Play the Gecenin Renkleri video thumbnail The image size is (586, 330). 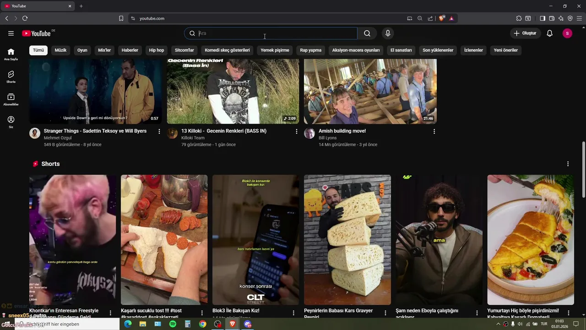pyautogui.click(x=233, y=91)
